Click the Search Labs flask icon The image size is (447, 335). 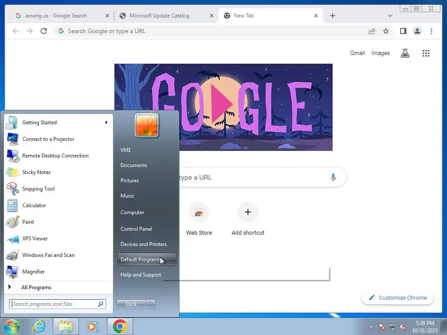[405, 53]
